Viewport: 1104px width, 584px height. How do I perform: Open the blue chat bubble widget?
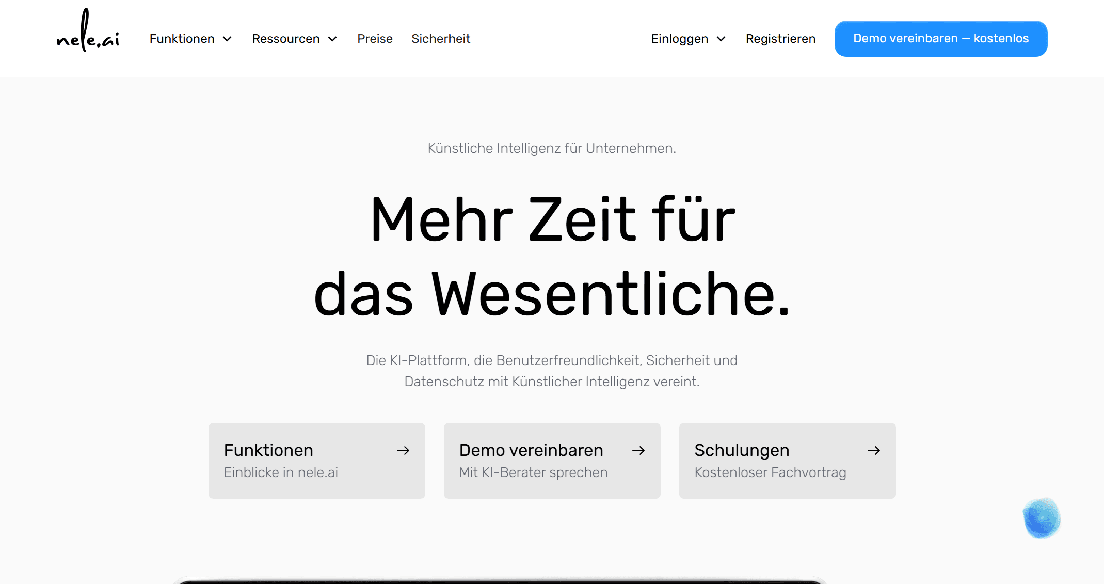point(1041,518)
